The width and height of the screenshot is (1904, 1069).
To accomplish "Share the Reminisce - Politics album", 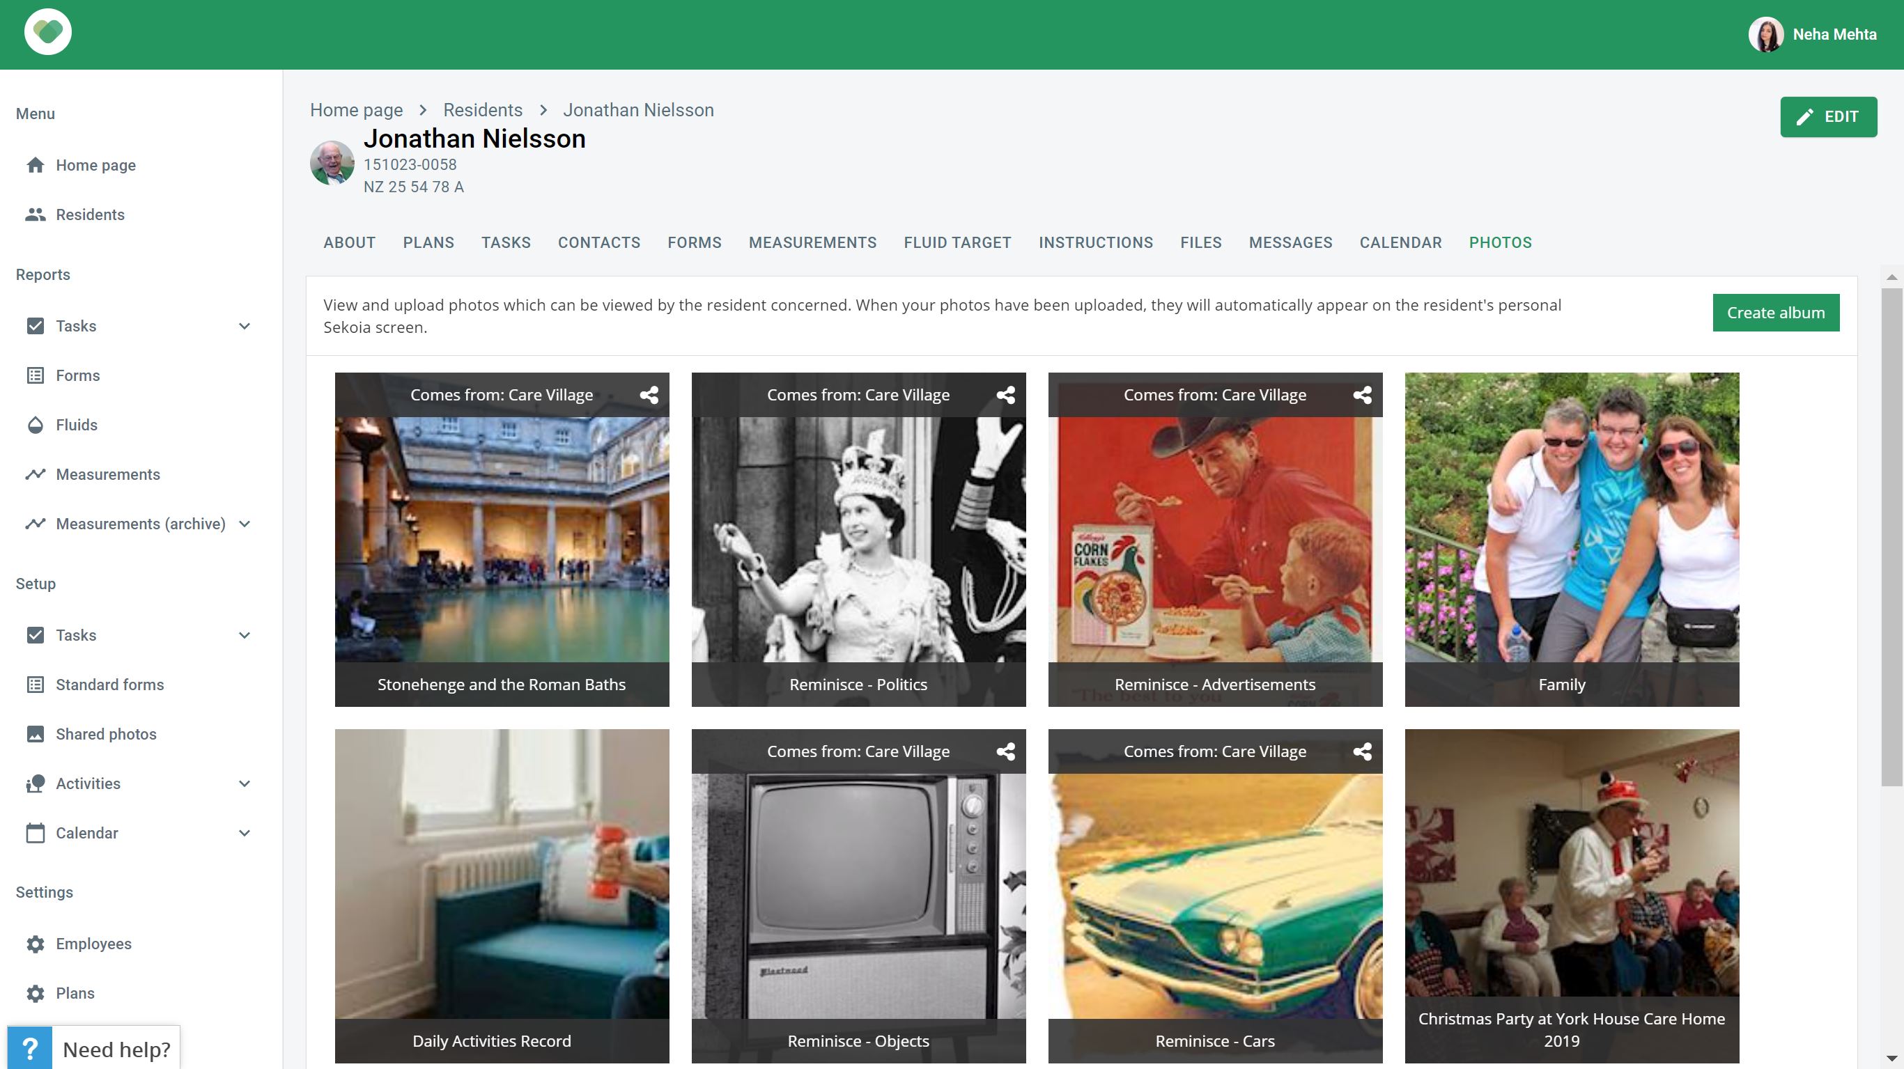I will tap(1005, 396).
